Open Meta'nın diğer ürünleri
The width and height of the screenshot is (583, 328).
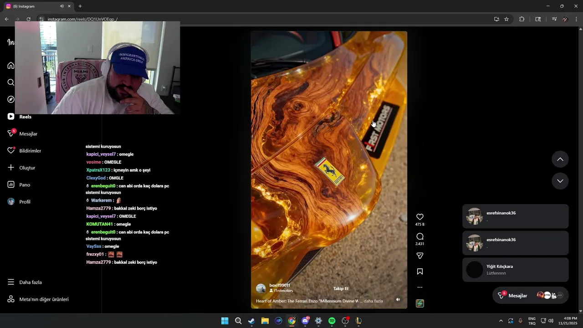point(38,299)
